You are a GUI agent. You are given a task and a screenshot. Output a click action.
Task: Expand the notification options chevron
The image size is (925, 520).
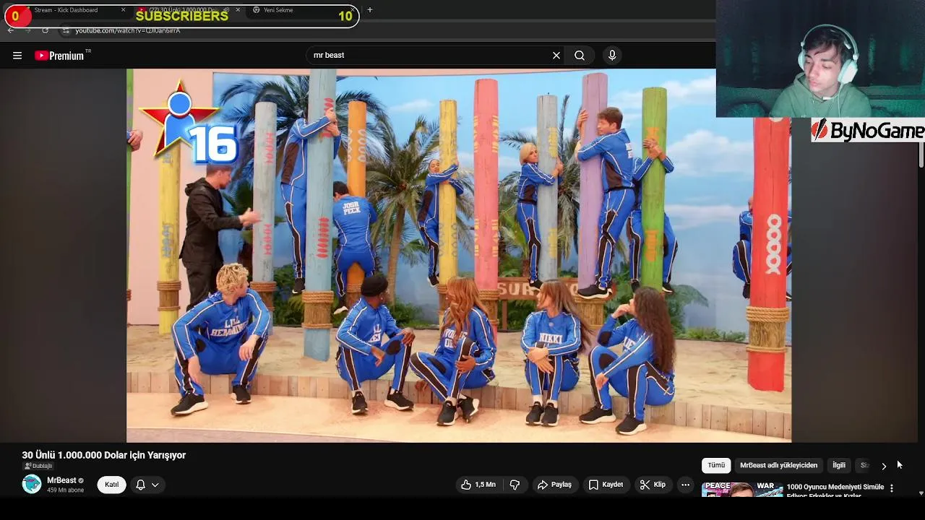(x=155, y=485)
